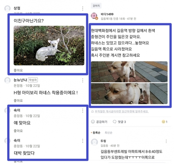Like 상점's comment with 좋아요

tap(18, 70)
